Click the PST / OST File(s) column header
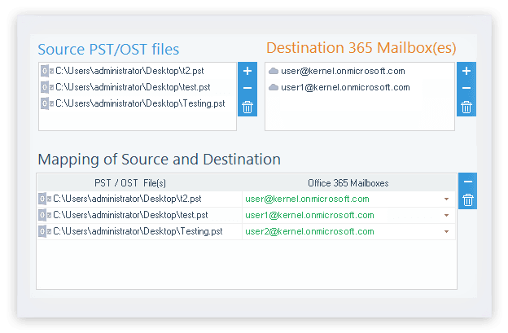This screenshot has height=333, width=508. coord(130,183)
